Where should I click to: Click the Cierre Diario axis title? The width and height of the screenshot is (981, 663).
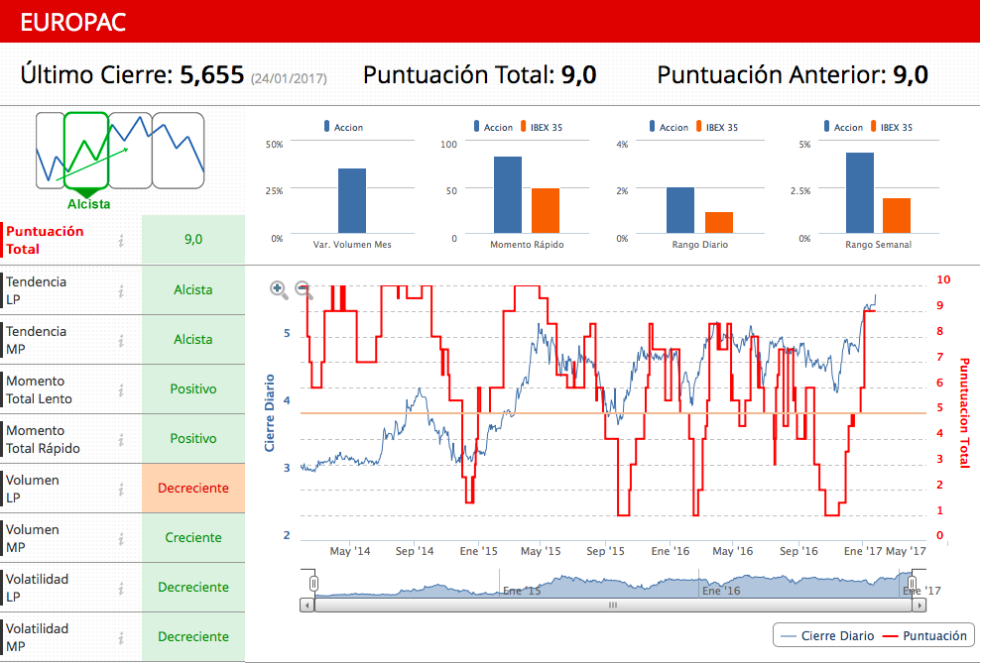(270, 413)
